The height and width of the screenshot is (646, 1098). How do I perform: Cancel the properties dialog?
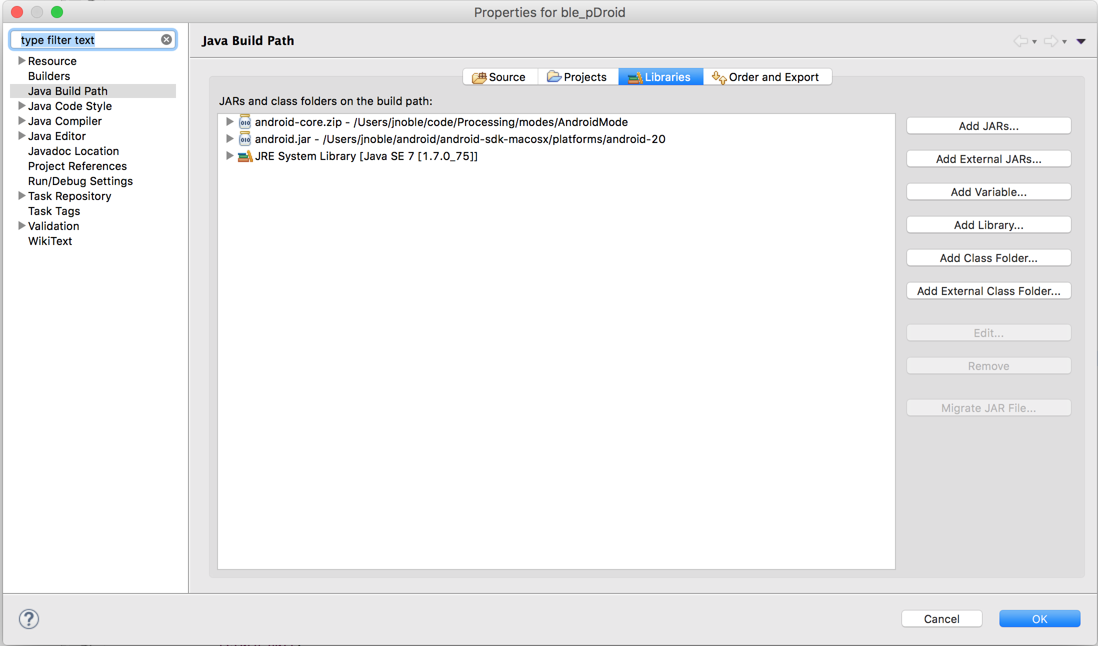coord(941,619)
